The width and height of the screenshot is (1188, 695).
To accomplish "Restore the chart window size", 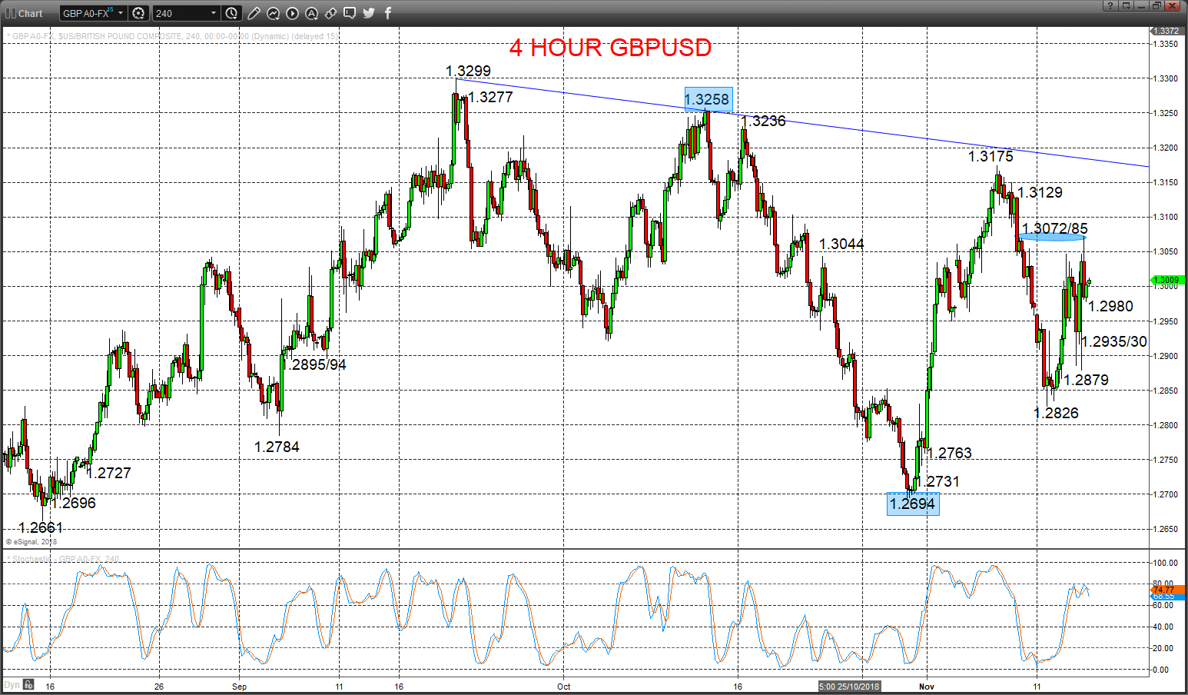I will click(1156, 5).
